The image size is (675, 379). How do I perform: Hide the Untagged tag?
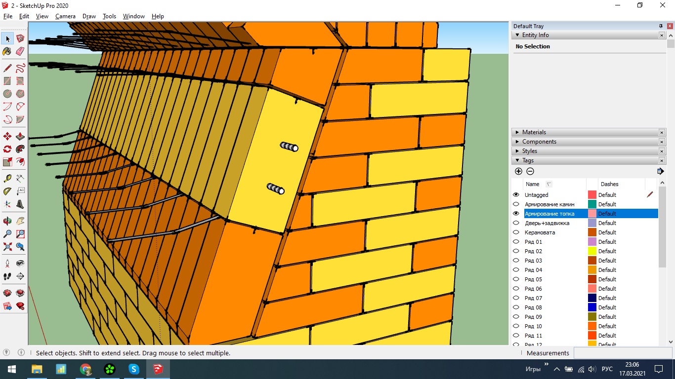tap(516, 195)
